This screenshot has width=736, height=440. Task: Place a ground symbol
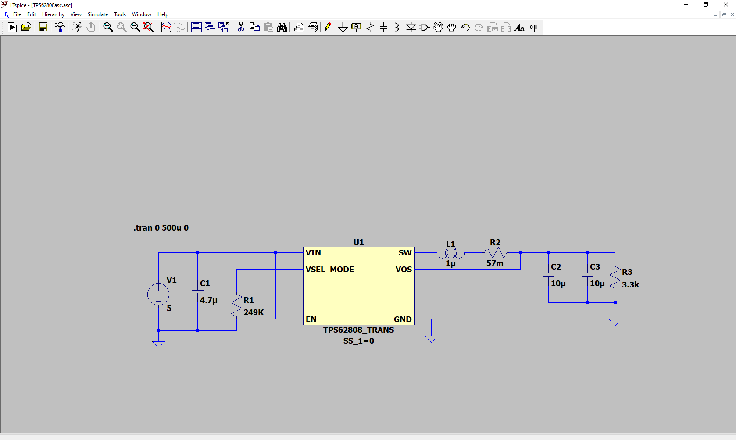pos(343,27)
